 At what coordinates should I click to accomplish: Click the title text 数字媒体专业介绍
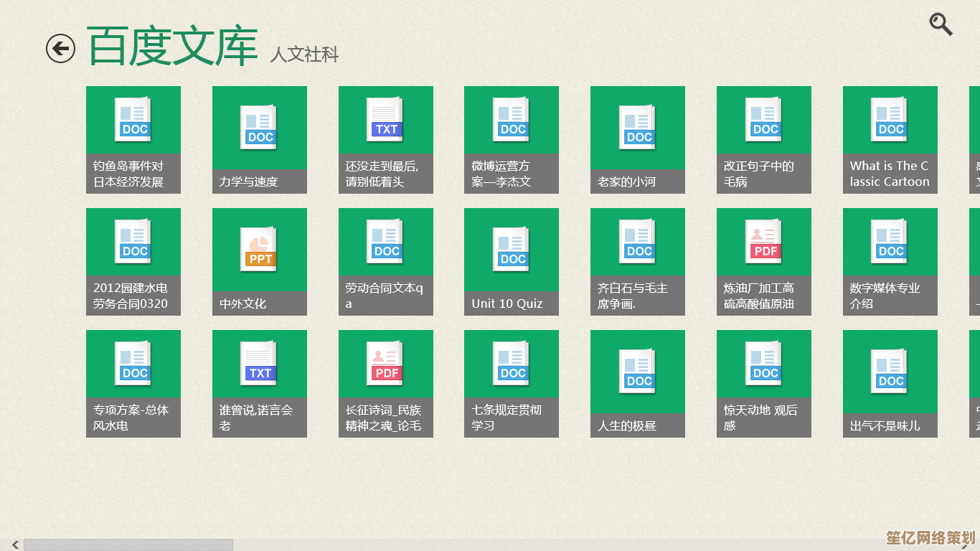click(885, 296)
